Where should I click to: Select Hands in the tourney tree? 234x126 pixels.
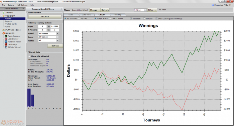(7, 27)
